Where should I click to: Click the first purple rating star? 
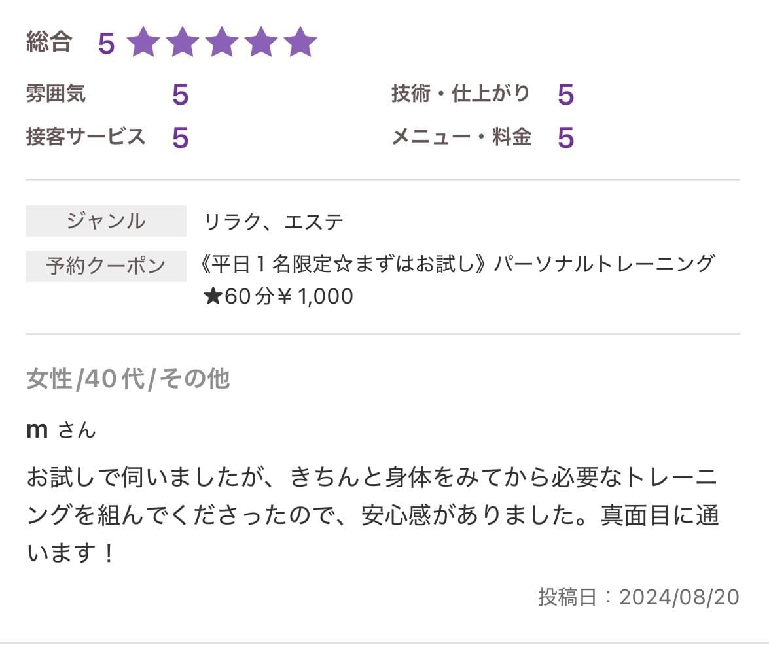point(143,43)
